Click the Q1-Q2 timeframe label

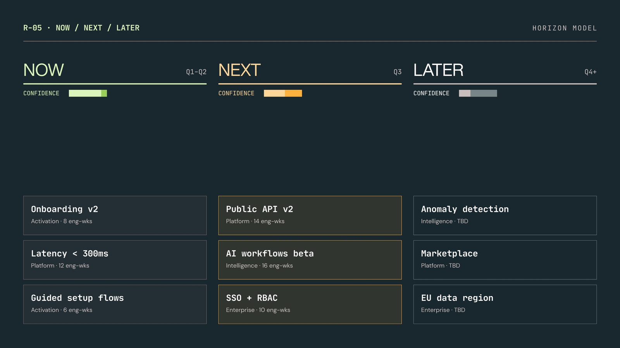click(196, 72)
